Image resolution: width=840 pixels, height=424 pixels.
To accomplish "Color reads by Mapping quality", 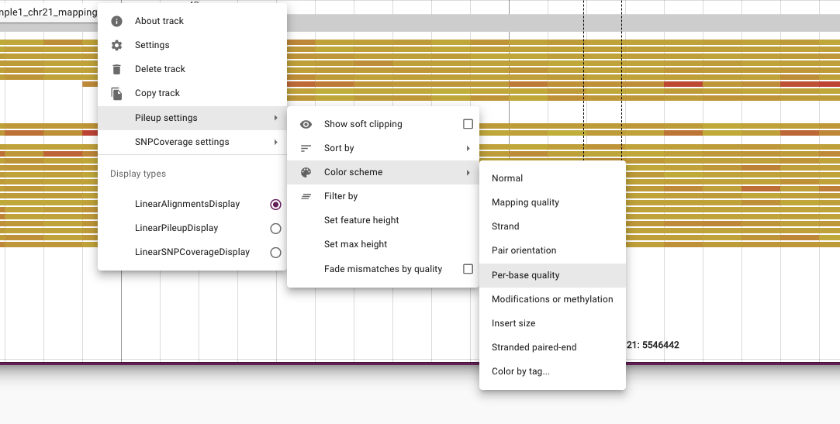I will [x=552, y=202].
